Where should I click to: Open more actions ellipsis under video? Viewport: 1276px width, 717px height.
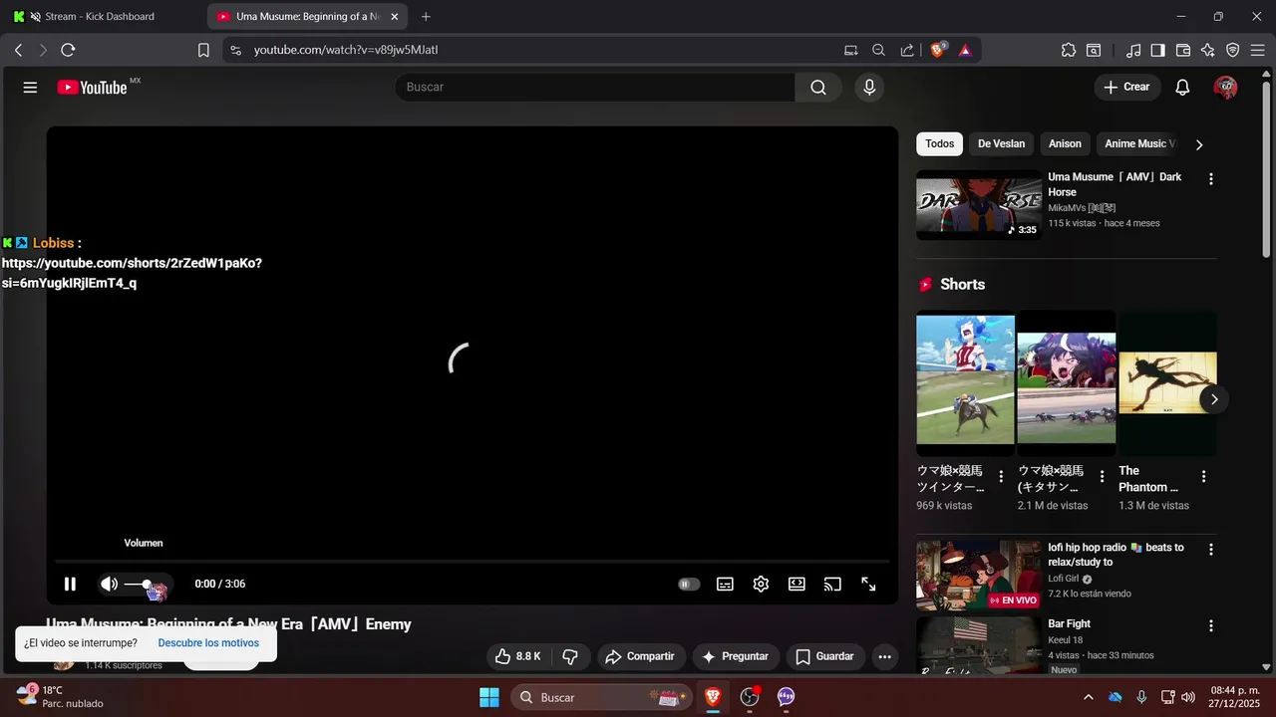coord(884,656)
